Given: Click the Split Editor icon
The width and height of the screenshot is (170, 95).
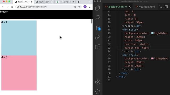Looking at the screenshot, I should click(x=166, y=7).
